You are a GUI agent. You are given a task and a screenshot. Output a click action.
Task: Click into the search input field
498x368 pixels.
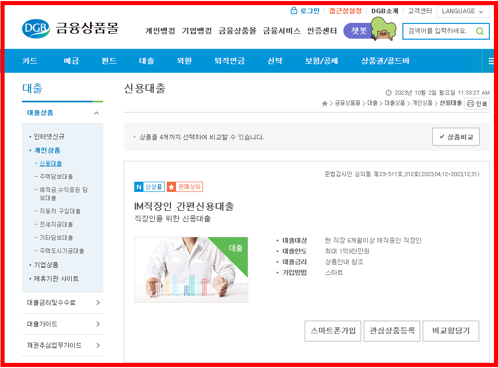(x=437, y=31)
